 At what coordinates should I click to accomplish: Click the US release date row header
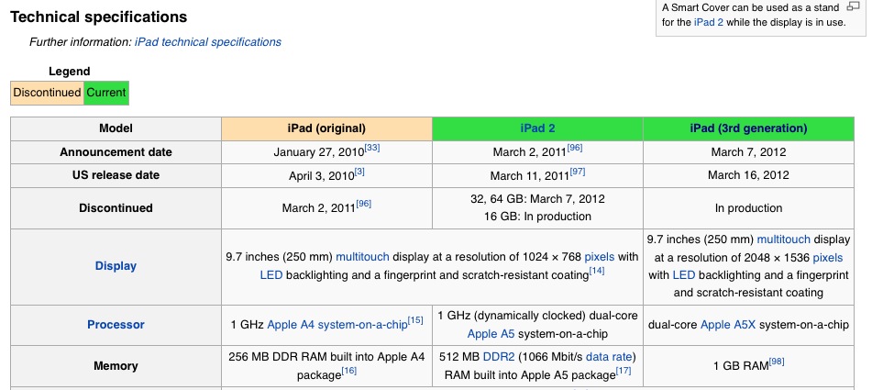point(116,175)
